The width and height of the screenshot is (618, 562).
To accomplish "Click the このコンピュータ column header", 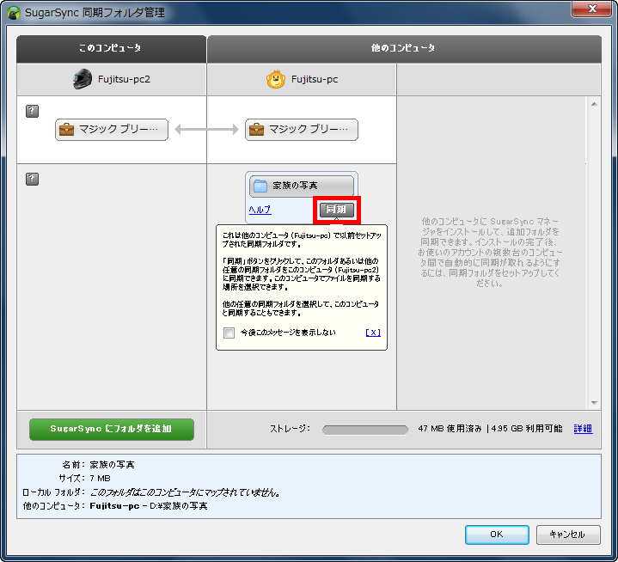I will click(x=111, y=49).
